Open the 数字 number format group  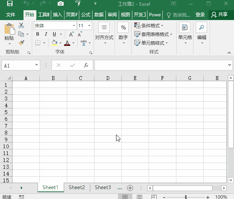(x=123, y=33)
